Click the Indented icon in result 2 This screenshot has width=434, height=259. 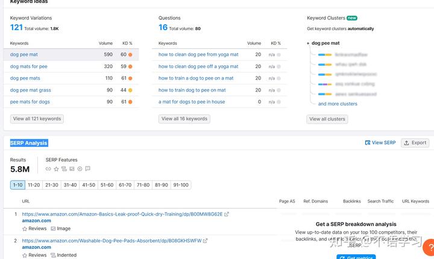pyautogui.click(x=53, y=255)
